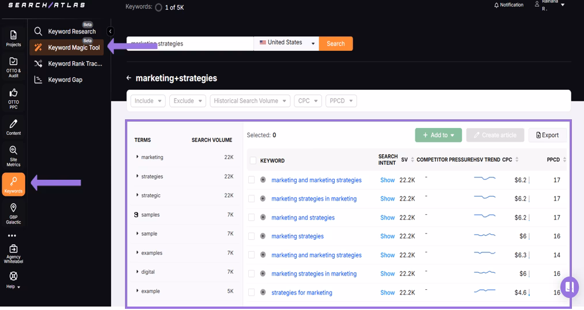Open Content pencil icon in sidebar

[x=13, y=127]
